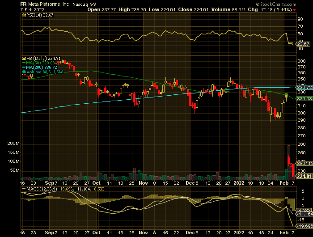Viewport: 313px width, 237px height.
Task: Click the -15 label on MACD axis
Action: [301, 220]
